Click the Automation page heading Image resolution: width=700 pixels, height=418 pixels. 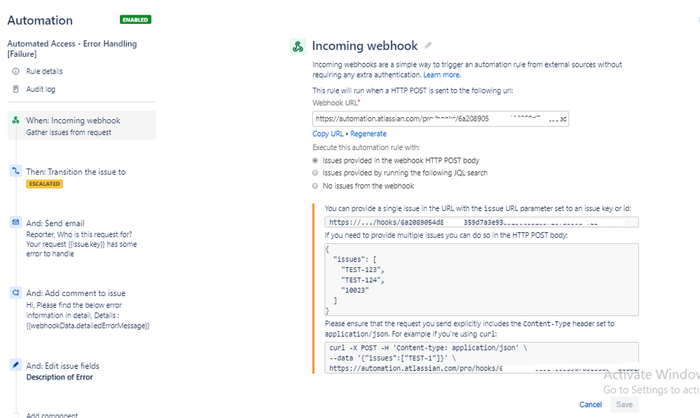(x=40, y=20)
